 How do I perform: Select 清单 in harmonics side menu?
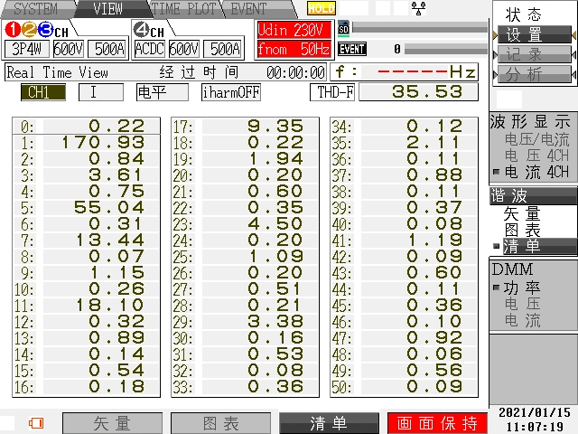540,246
